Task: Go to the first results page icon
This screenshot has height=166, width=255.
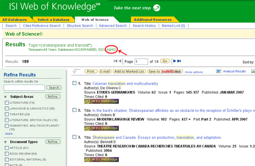Action: tap(116, 61)
